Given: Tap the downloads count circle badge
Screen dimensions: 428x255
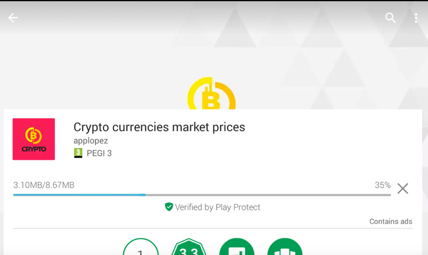Looking at the screenshot, I should (x=141, y=247).
